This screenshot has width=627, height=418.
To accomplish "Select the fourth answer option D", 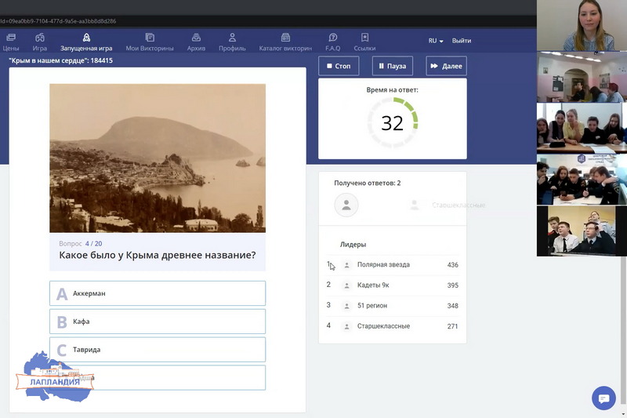I will point(158,377).
